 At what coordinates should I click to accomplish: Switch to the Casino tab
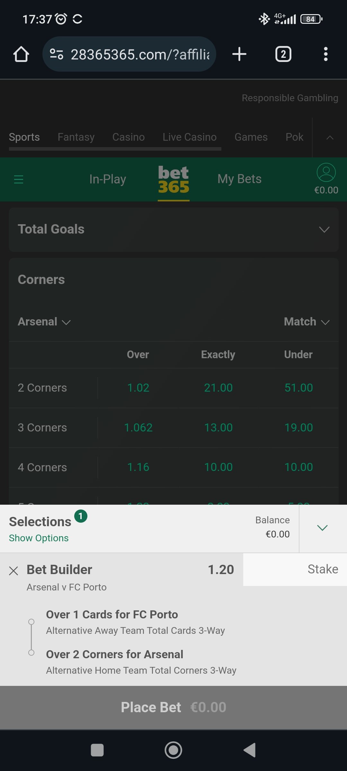point(129,137)
